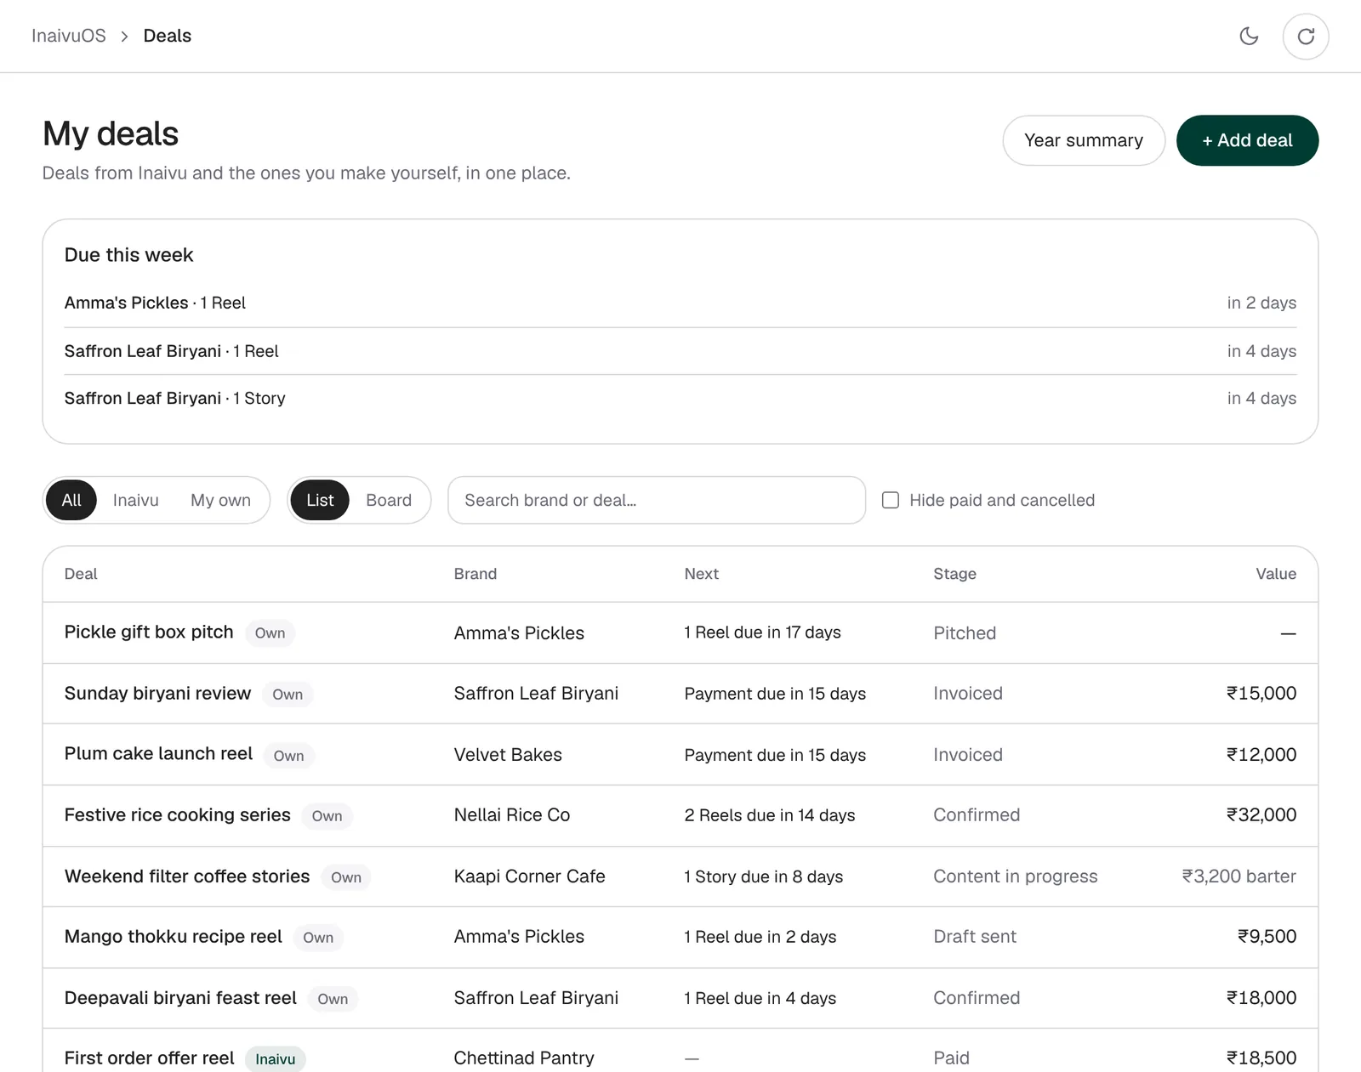The width and height of the screenshot is (1361, 1072).
Task: Click 2 Reels due in 14 days
Action: [770, 814]
